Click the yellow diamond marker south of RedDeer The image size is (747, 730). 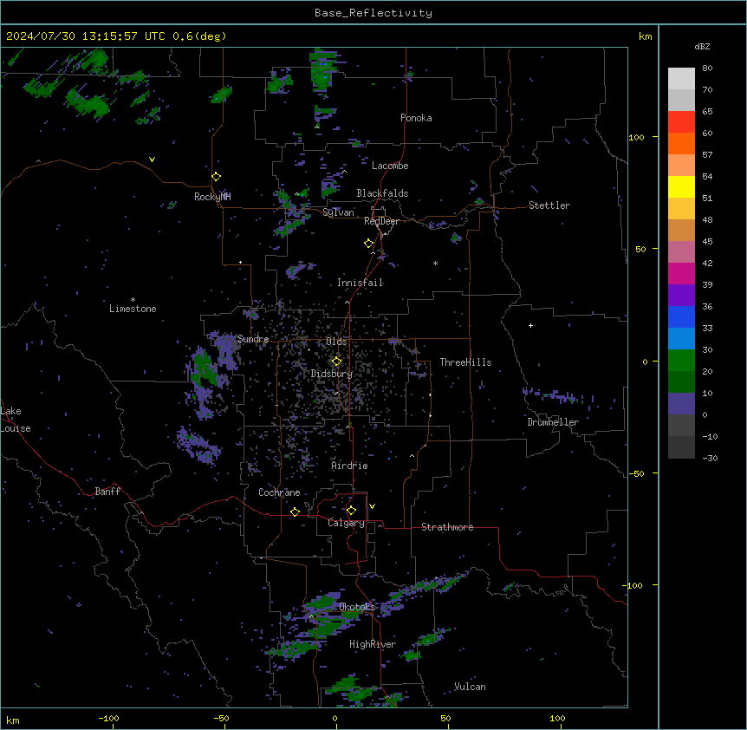point(369,244)
